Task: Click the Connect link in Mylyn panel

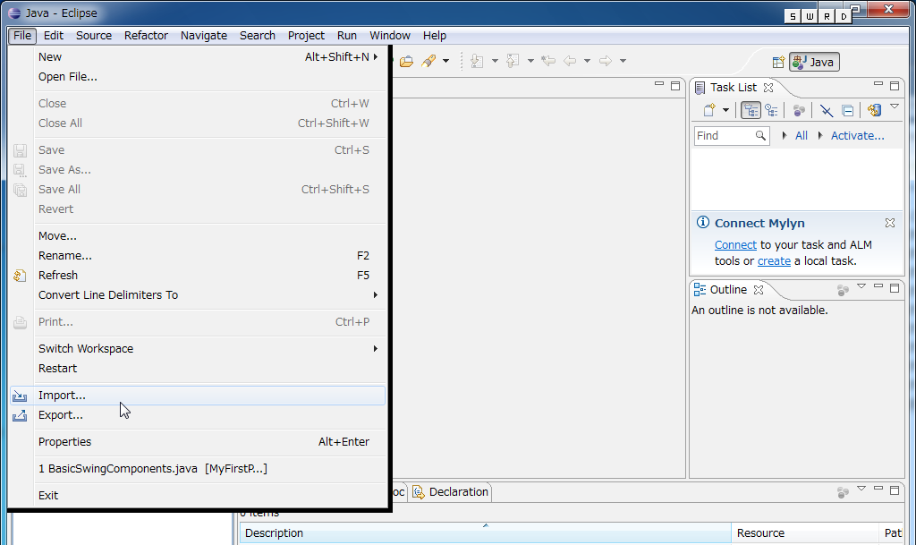Action: point(735,245)
